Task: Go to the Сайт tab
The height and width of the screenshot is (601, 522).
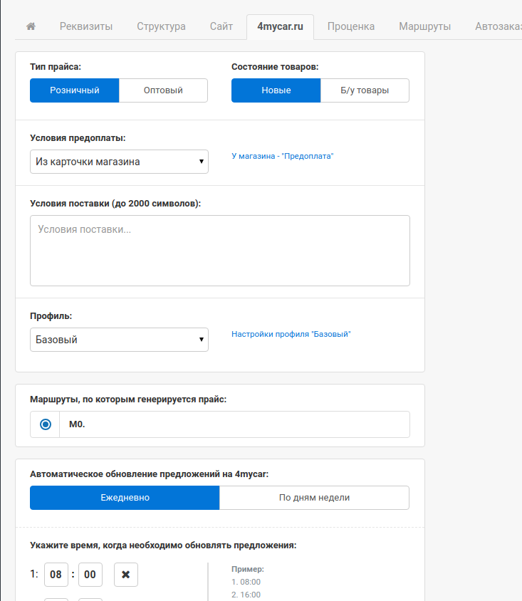Action: coord(221,26)
